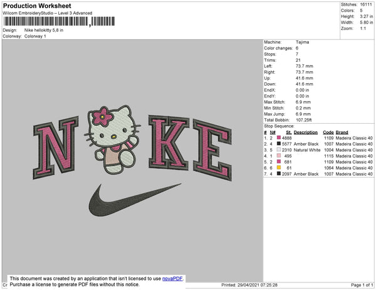
Task: Click the pink swatch beside stitch count 681
Action: coord(279,162)
